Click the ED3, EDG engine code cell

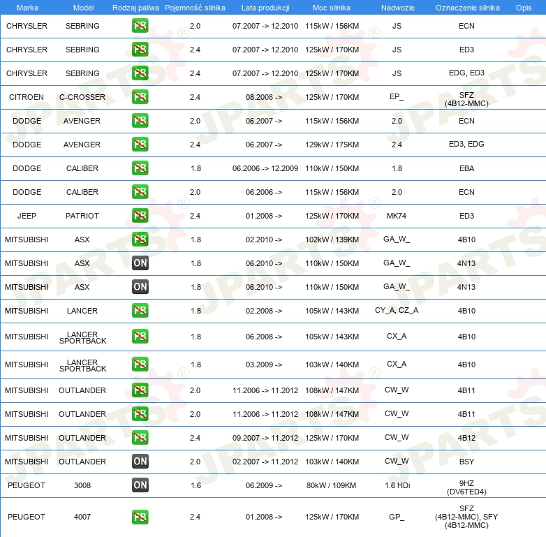(x=466, y=144)
